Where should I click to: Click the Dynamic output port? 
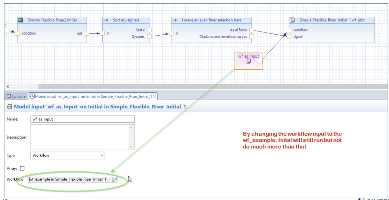149,37
